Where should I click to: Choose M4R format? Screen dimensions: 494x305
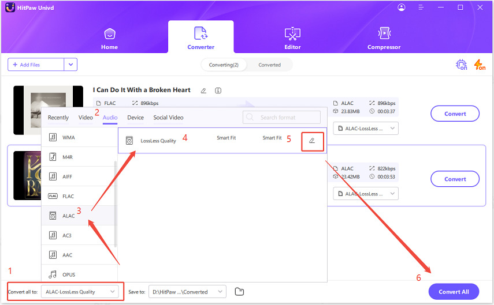click(79, 157)
